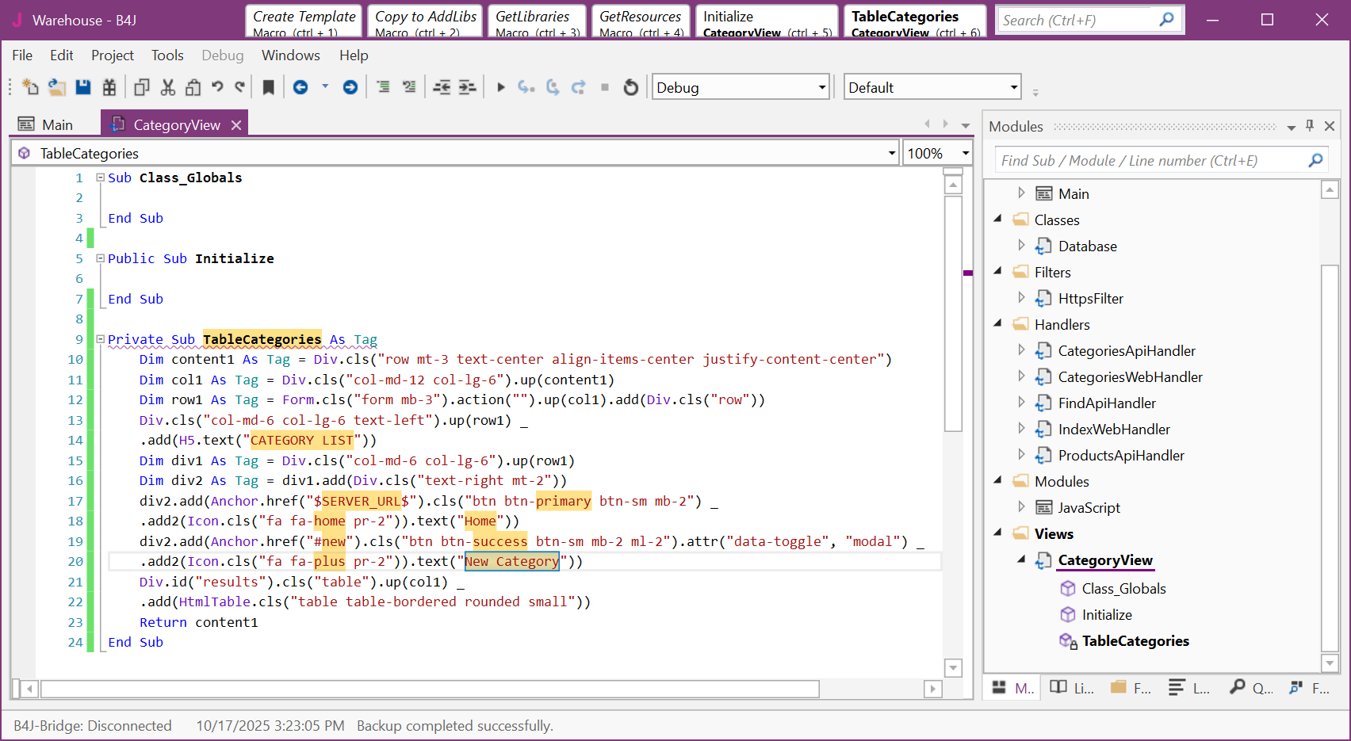Image resolution: width=1351 pixels, height=741 pixels.
Task: Open the Debug build configuration dropdown
Action: tap(822, 87)
